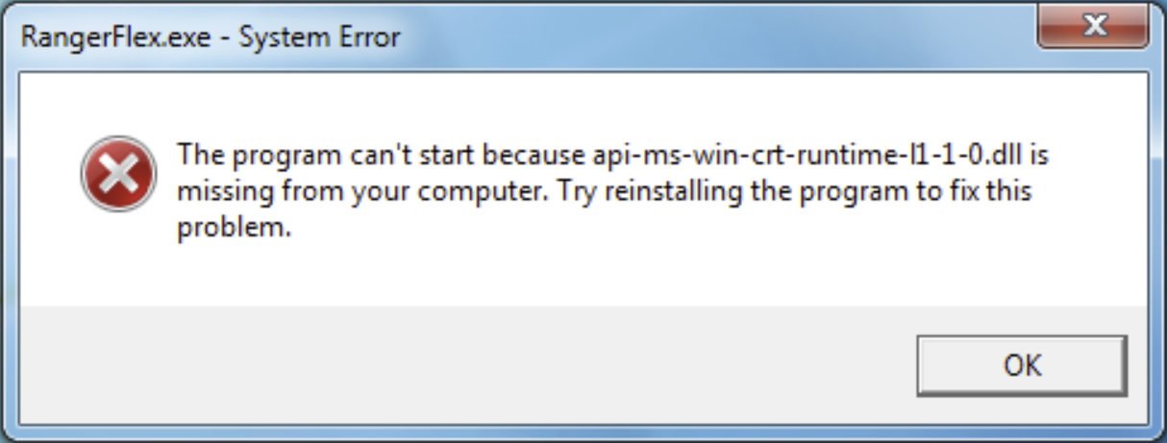Dismiss the error with the OK button
The height and width of the screenshot is (443, 1167).
click(1022, 365)
